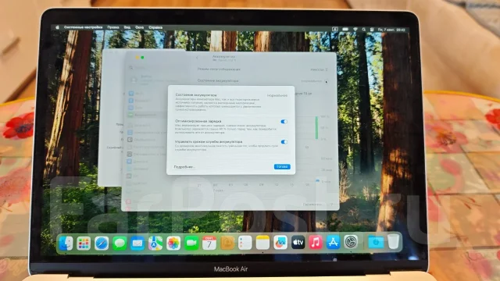500x281 pixels.
Task: Click the search field in Settings sidebar
Action: point(156,68)
